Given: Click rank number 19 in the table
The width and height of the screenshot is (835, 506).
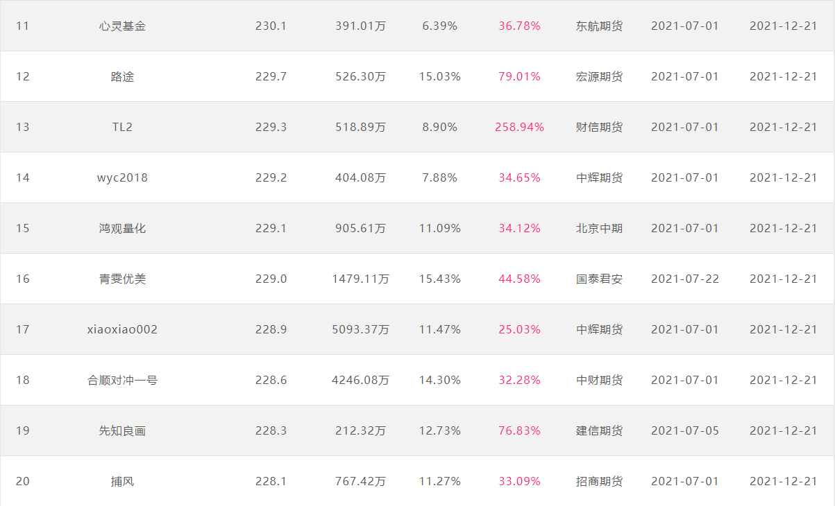Looking at the screenshot, I should pyautogui.click(x=23, y=431).
